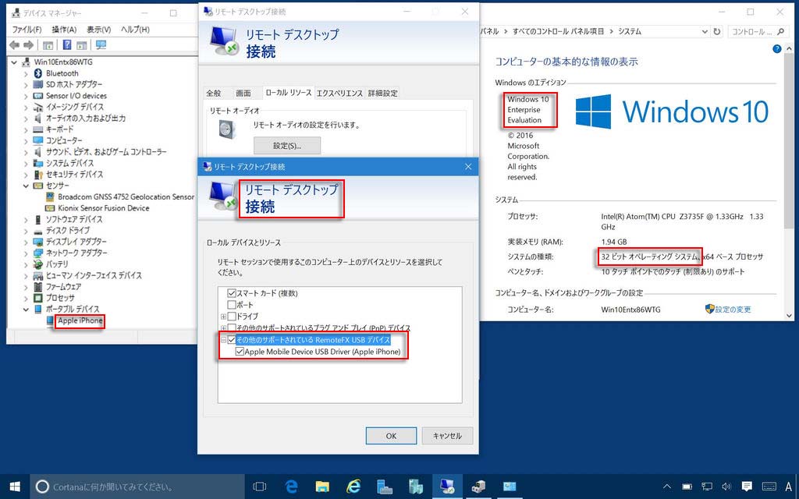Image resolution: width=799 pixels, height=499 pixels.
Task: Expand the キーボード category arrow
Action: click(x=26, y=130)
